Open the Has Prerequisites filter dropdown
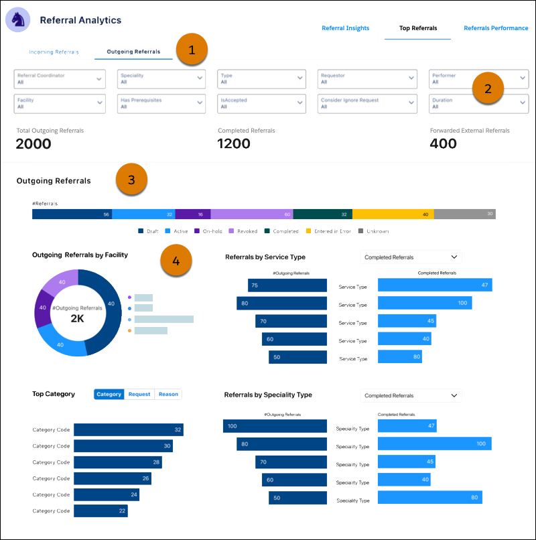 click(x=161, y=104)
